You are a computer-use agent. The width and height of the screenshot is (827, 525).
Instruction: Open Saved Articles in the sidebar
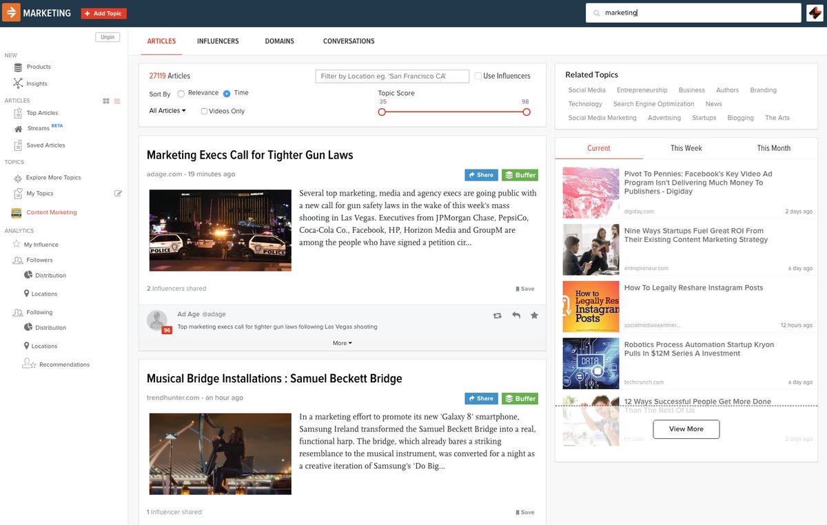click(x=45, y=145)
